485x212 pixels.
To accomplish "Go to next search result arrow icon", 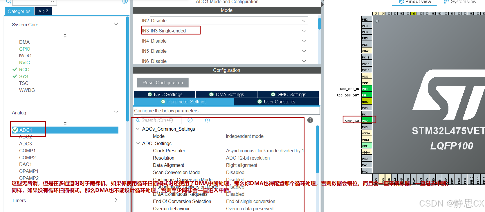I will 208,120.
